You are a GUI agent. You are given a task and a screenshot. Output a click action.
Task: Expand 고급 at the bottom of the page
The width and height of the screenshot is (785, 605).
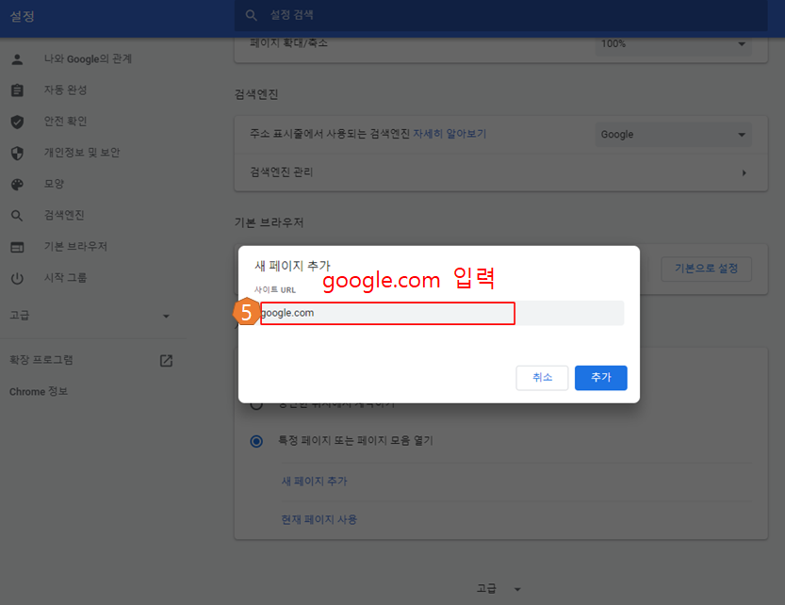[x=499, y=589]
